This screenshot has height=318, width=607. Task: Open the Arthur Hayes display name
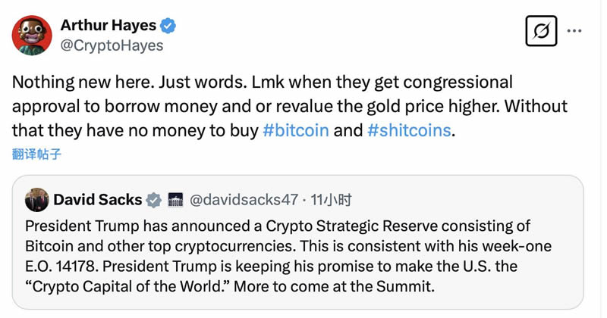pos(108,25)
